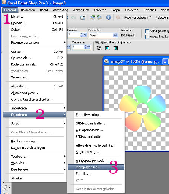
Task: Click inside the Hoogte input field
Action: click(74, 35)
